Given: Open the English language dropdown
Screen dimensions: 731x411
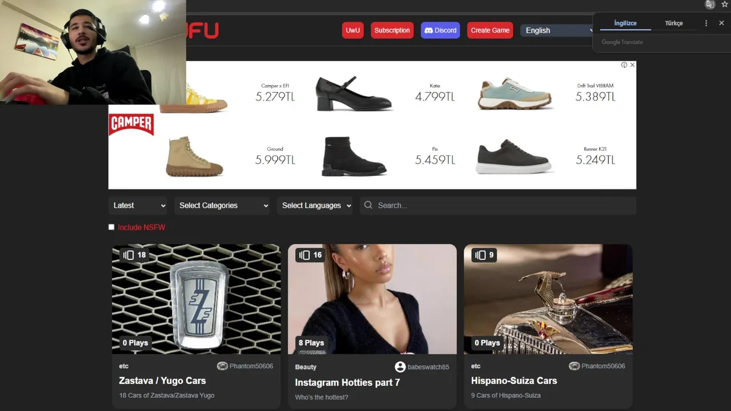Looking at the screenshot, I should (557, 30).
